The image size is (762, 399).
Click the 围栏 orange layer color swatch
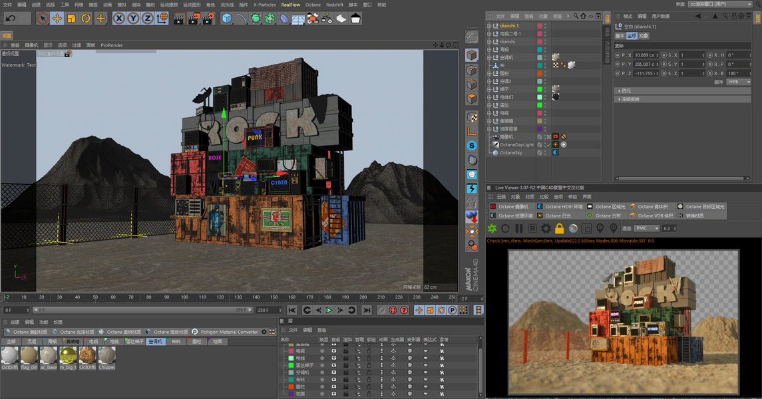pyautogui.click(x=540, y=73)
